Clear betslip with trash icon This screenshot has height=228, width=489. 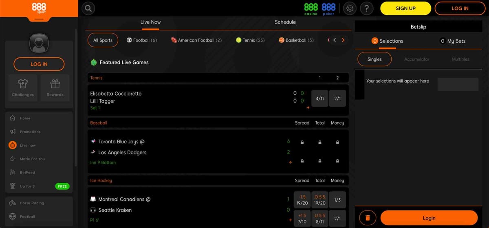(368, 218)
